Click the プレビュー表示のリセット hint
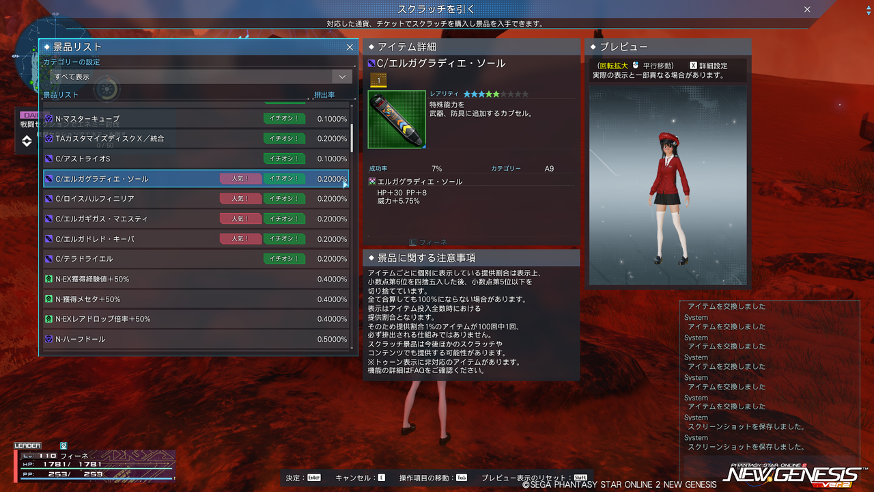Image resolution: width=874 pixels, height=492 pixels. point(534,478)
